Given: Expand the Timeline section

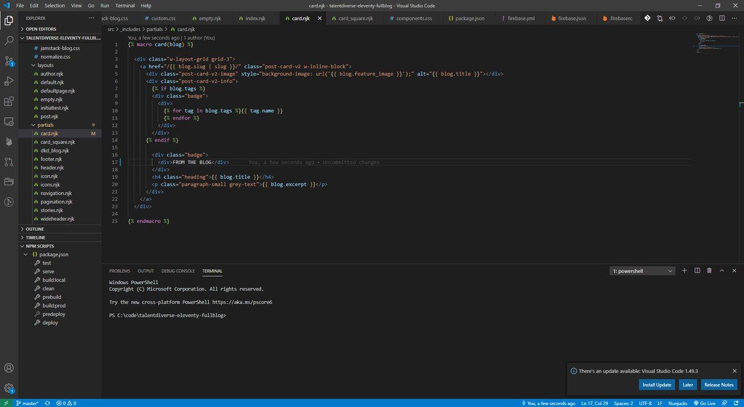Looking at the screenshot, I should coord(35,238).
